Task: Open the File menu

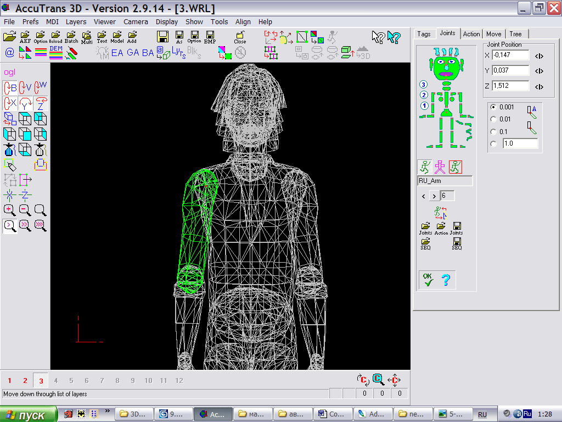Action: click(x=9, y=21)
